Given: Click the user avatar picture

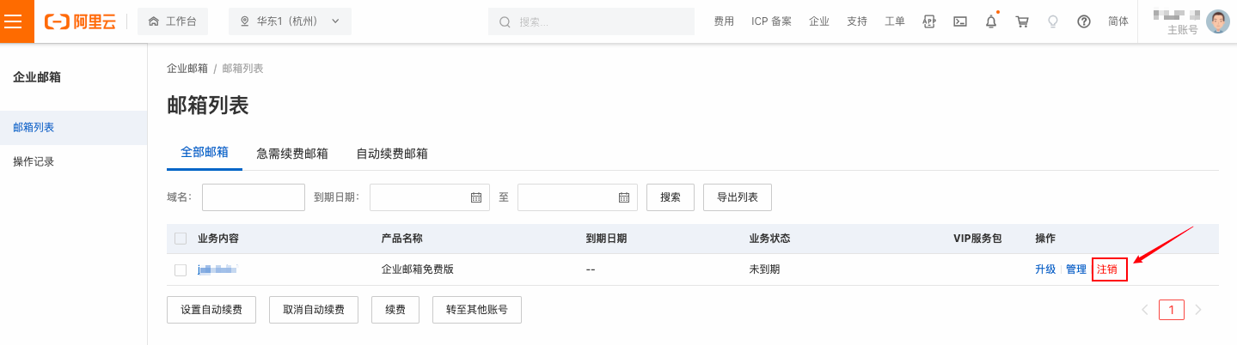Looking at the screenshot, I should (x=1217, y=21).
